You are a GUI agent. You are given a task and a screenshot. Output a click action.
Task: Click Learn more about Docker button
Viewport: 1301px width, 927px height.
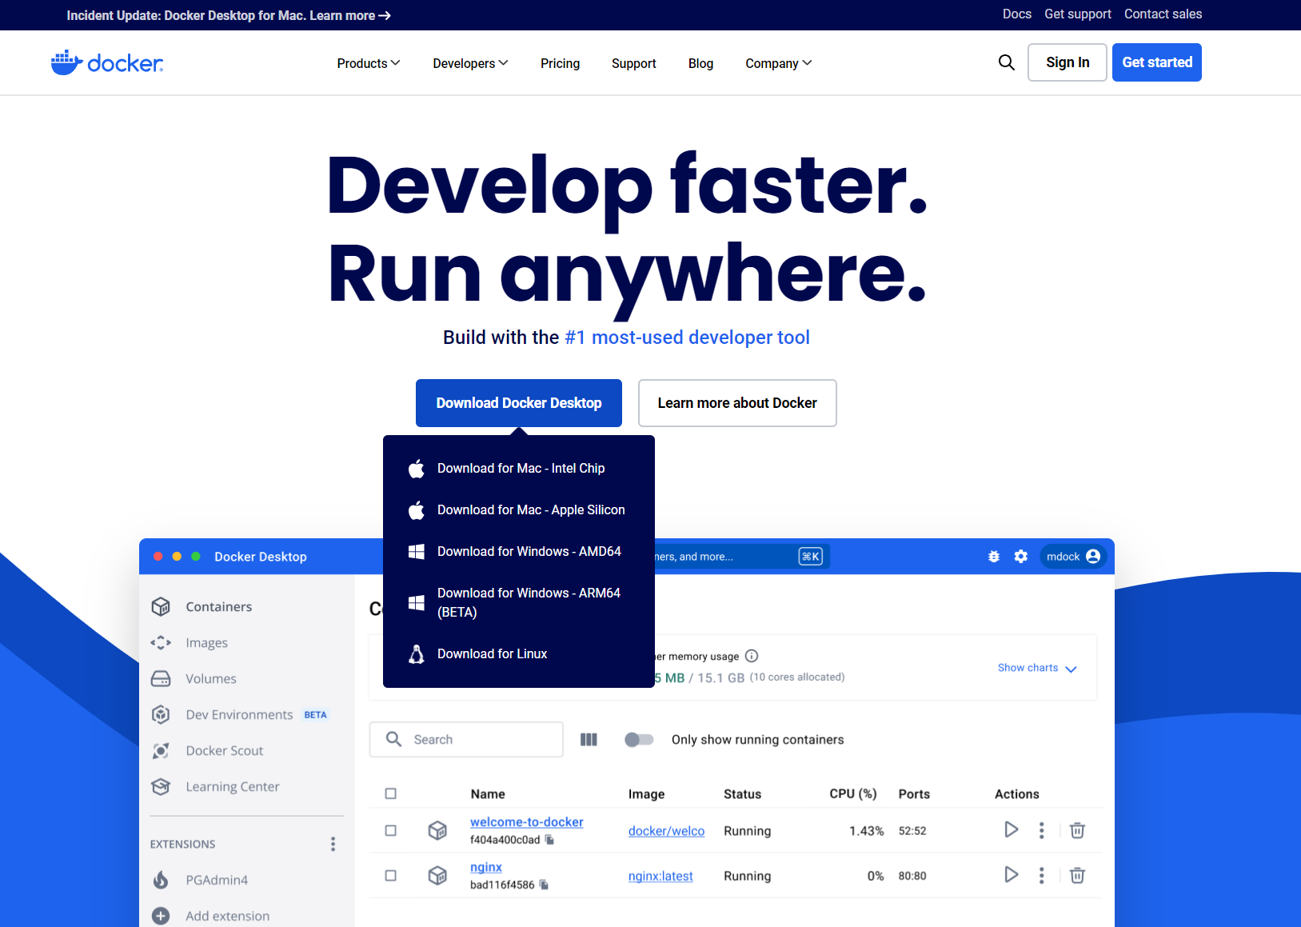coord(737,403)
